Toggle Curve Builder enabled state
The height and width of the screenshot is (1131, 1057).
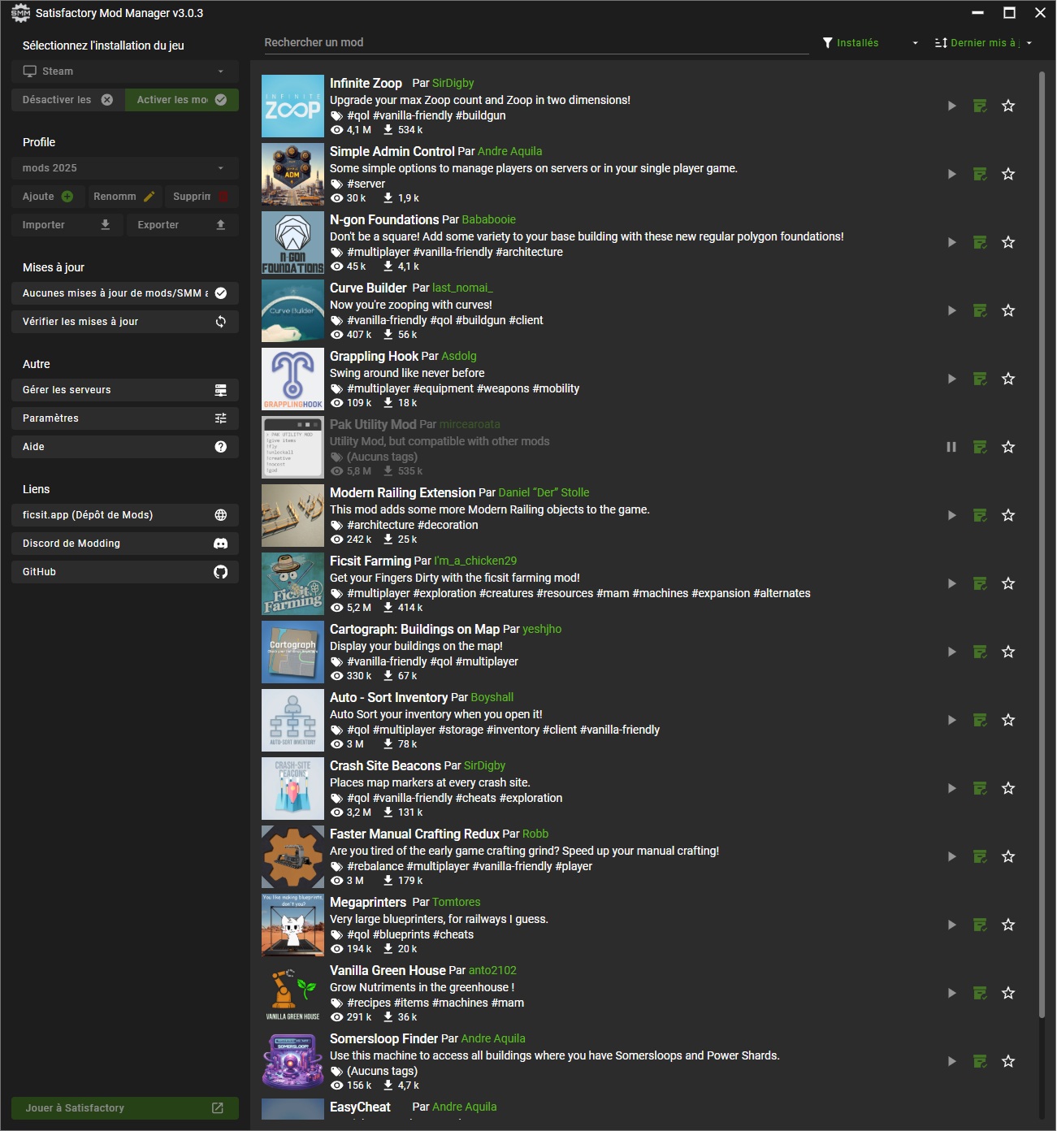[x=951, y=310]
